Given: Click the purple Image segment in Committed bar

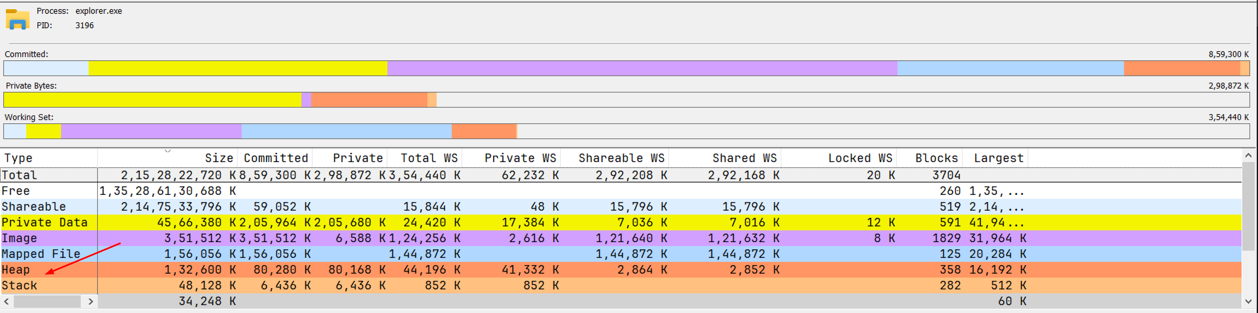Looking at the screenshot, I should click(642, 68).
